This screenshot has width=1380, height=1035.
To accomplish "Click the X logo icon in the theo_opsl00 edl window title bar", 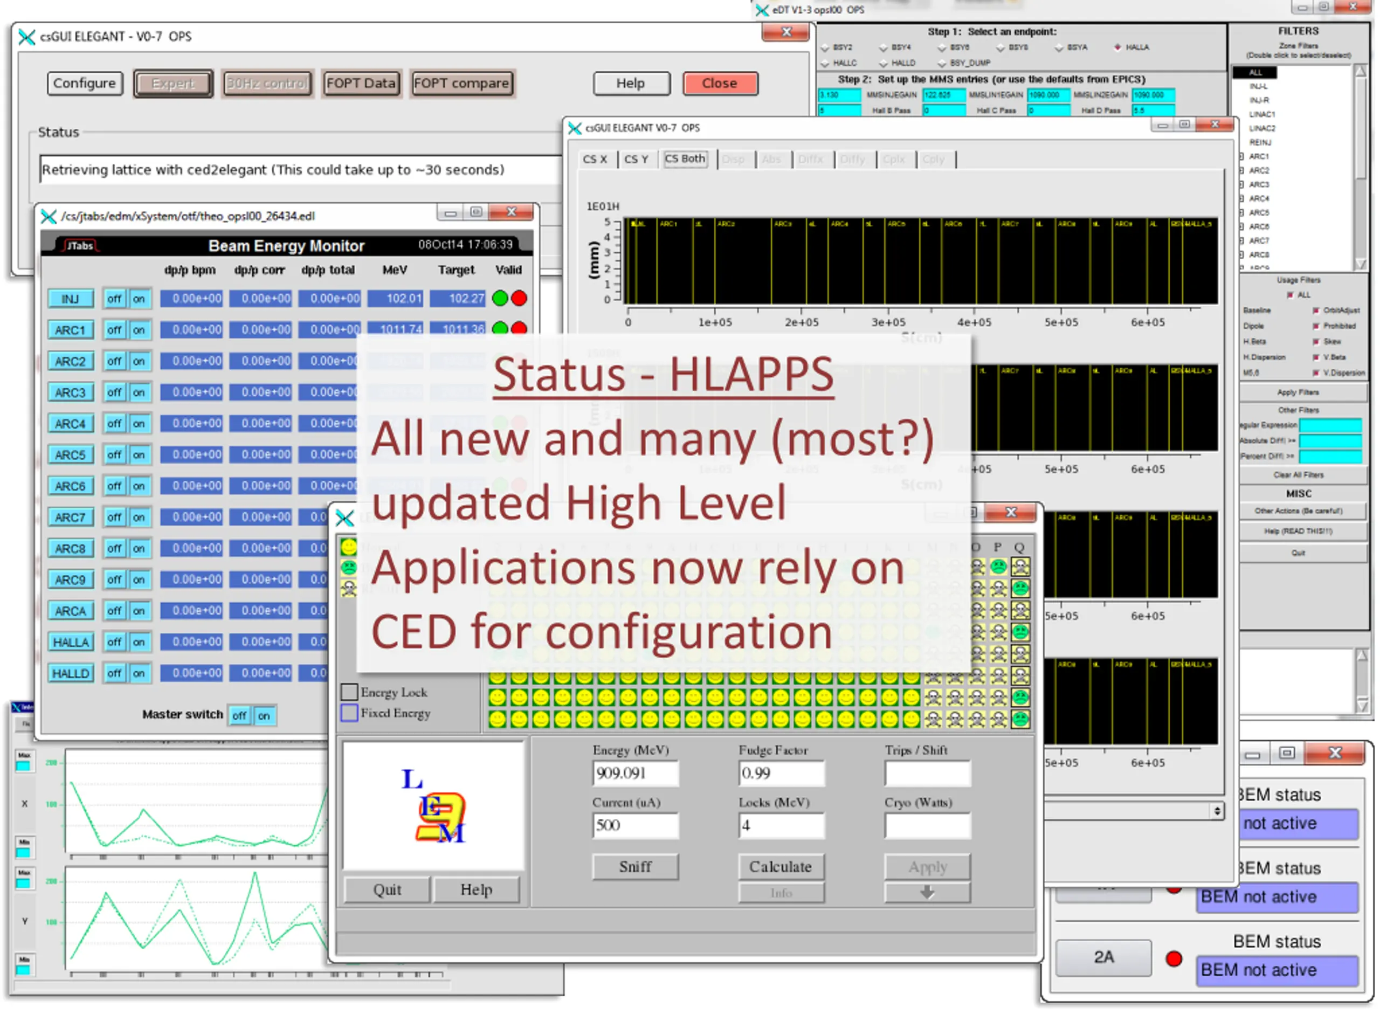I will point(48,217).
